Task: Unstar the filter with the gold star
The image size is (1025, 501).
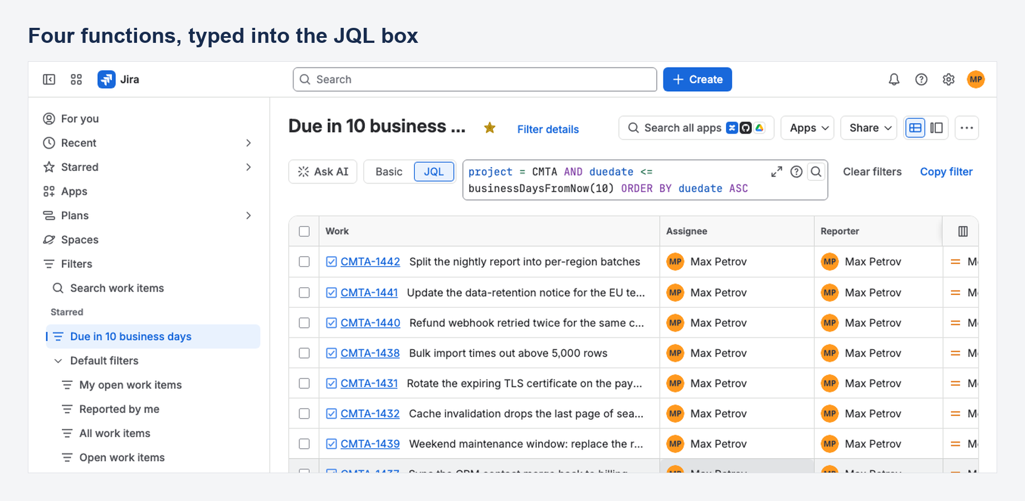Action: [x=490, y=128]
